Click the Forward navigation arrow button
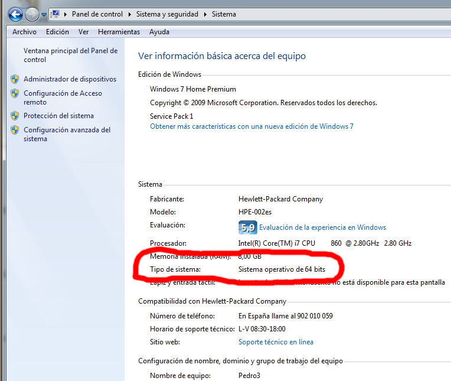 coord(32,14)
